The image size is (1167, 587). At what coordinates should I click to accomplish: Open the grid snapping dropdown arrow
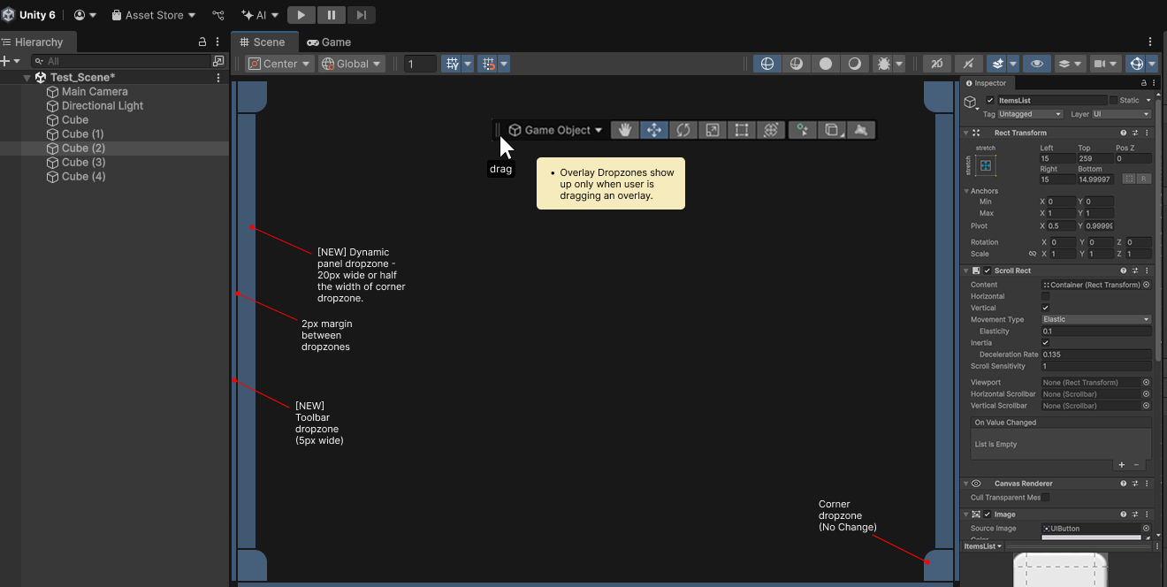click(504, 64)
